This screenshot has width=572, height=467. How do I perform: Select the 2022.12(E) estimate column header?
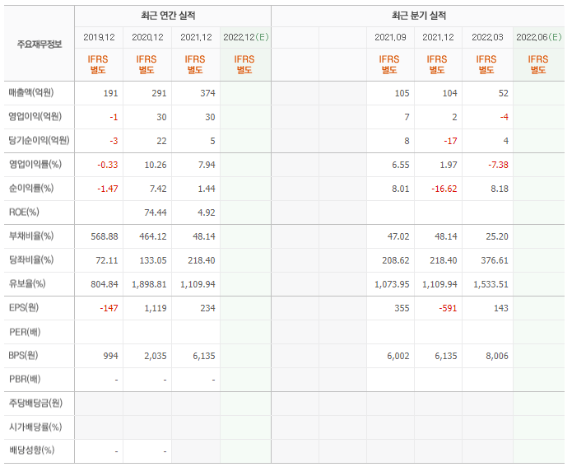click(245, 37)
